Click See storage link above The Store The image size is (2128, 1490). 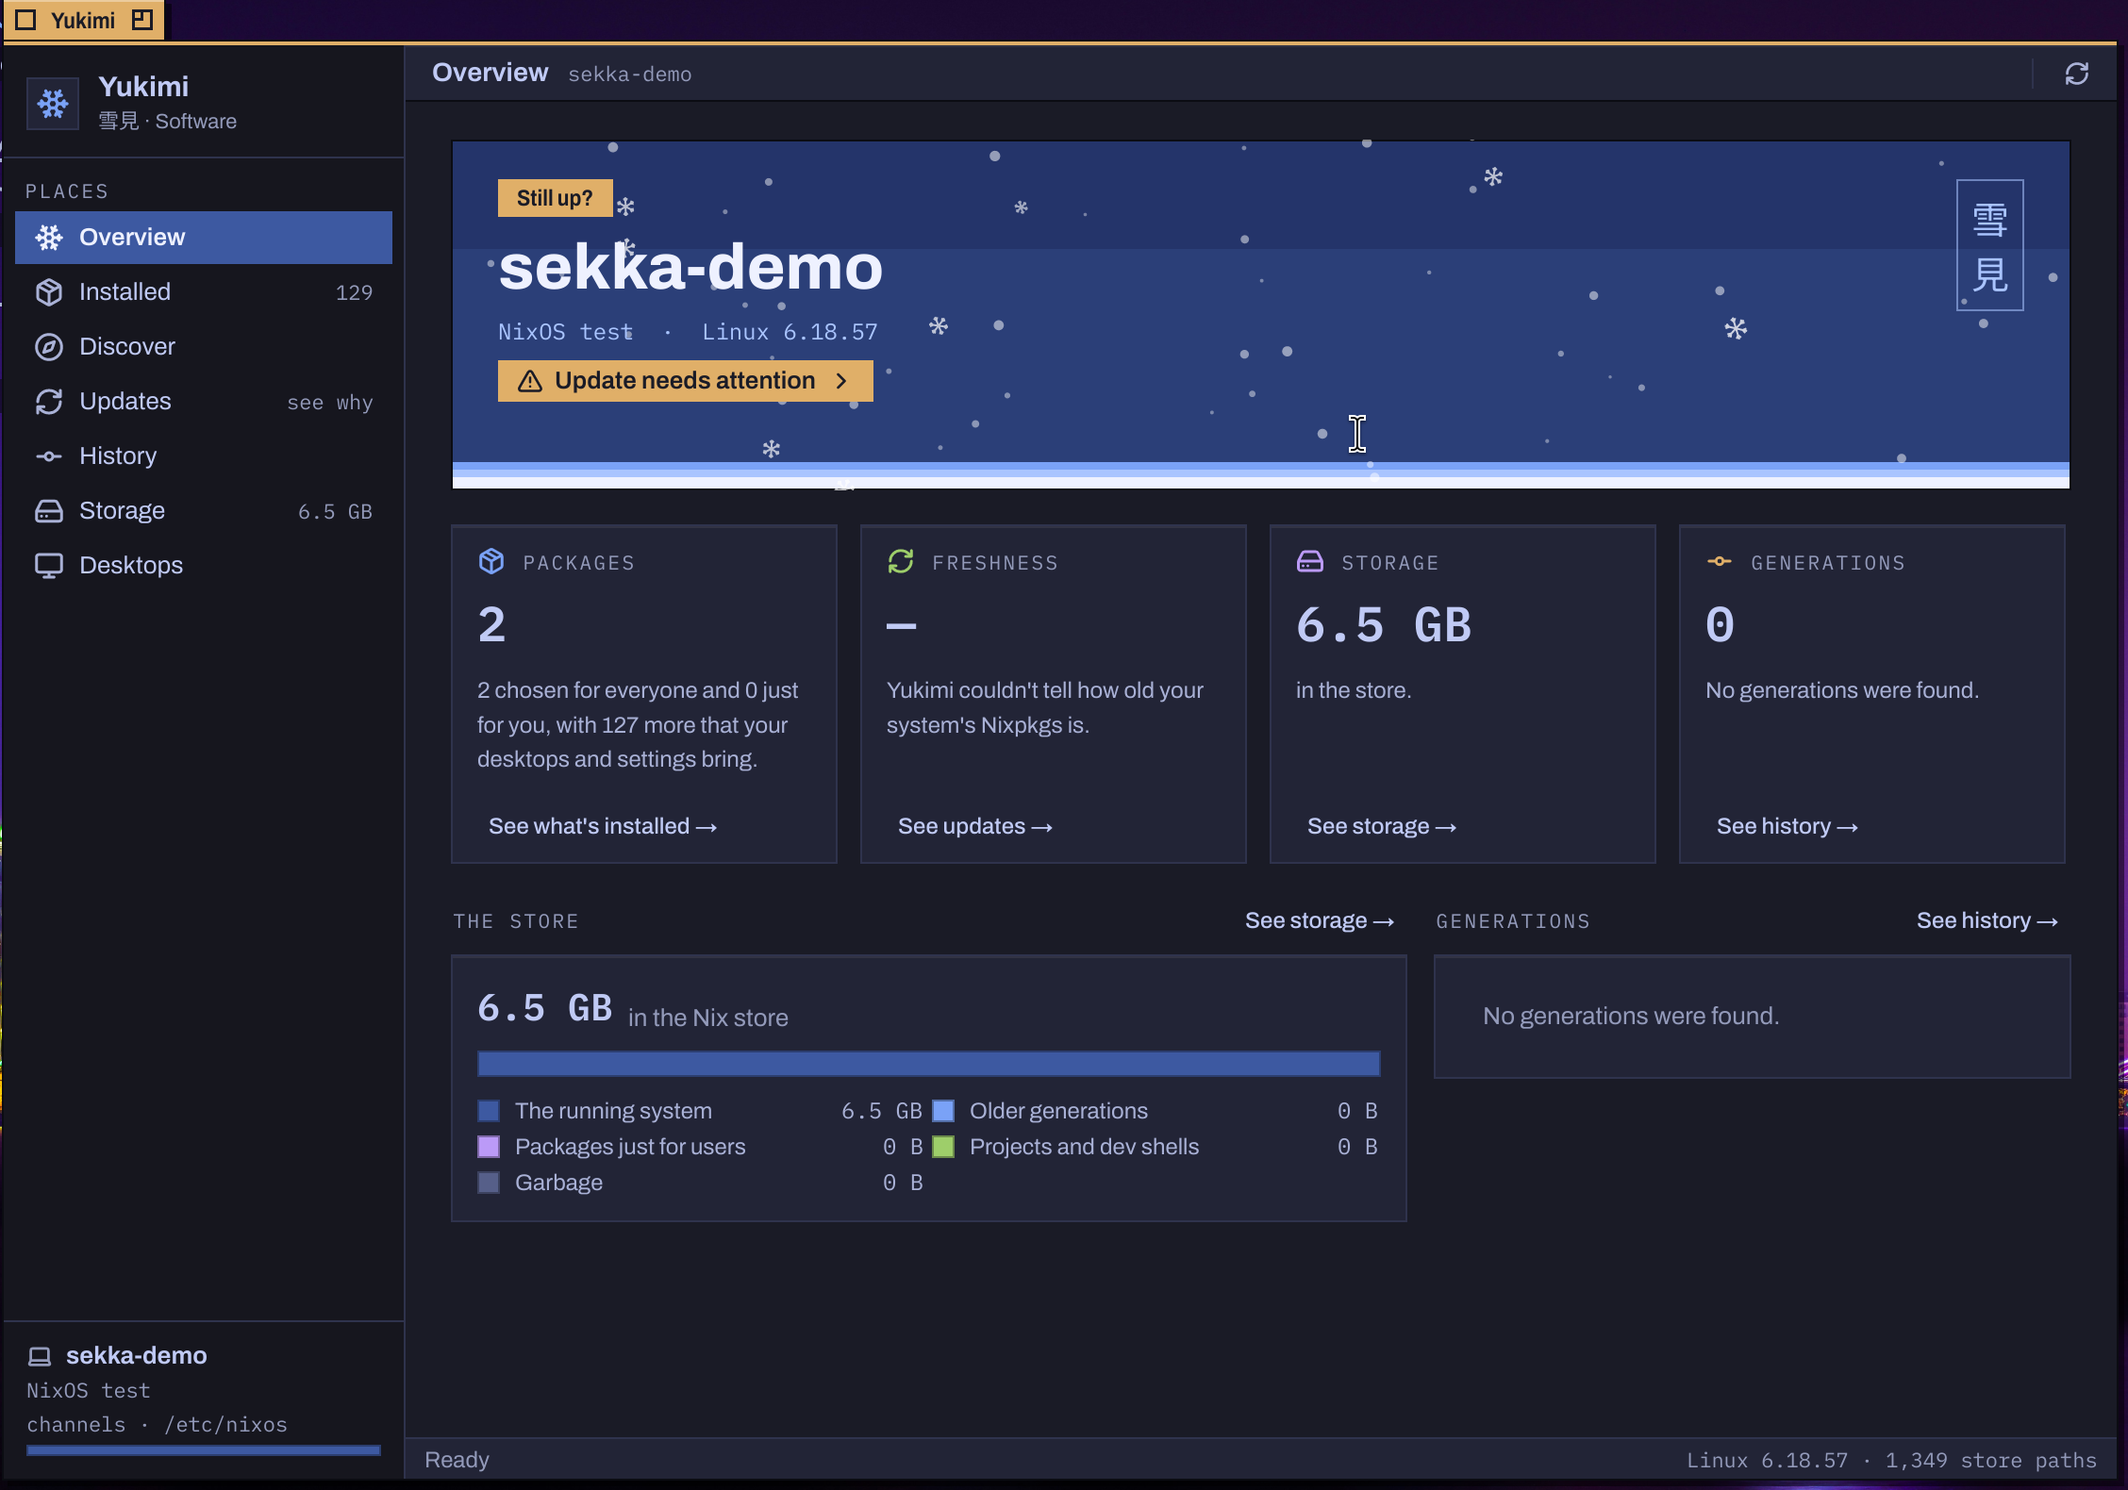(1320, 920)
